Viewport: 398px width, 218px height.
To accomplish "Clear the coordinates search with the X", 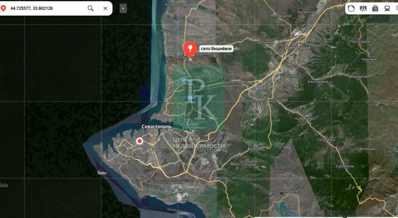I will (x=105, y=8).
